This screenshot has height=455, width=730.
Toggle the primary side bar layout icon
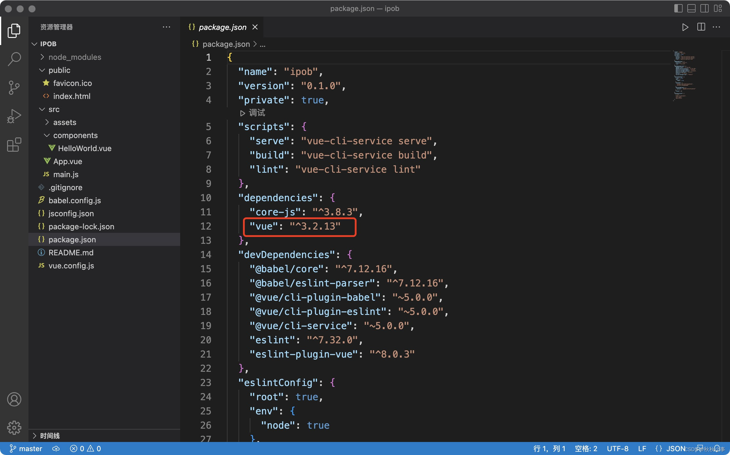point(678,8)
